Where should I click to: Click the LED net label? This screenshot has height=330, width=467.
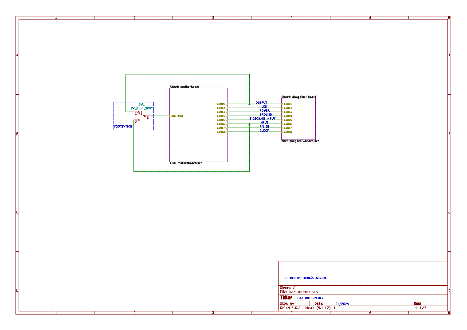(x=264, y=106)
